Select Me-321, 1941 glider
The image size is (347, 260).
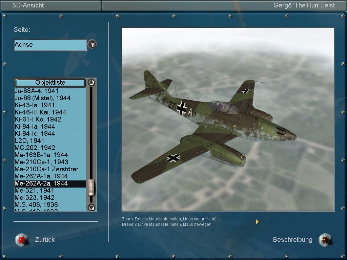click(50, 190)
